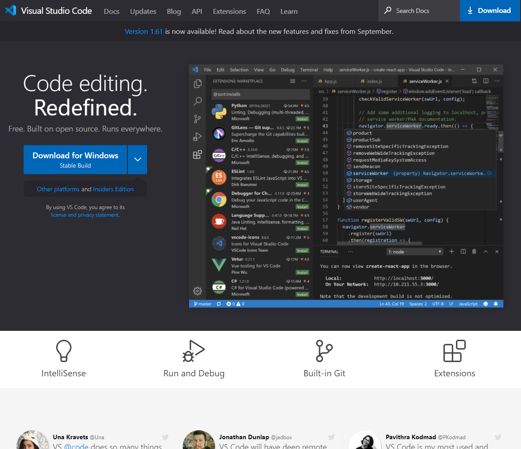Image resolution: width=521 pixels, height=449 pixels.
Task: Select extensions icon in editor activity bar
Action: pos(197,155)
